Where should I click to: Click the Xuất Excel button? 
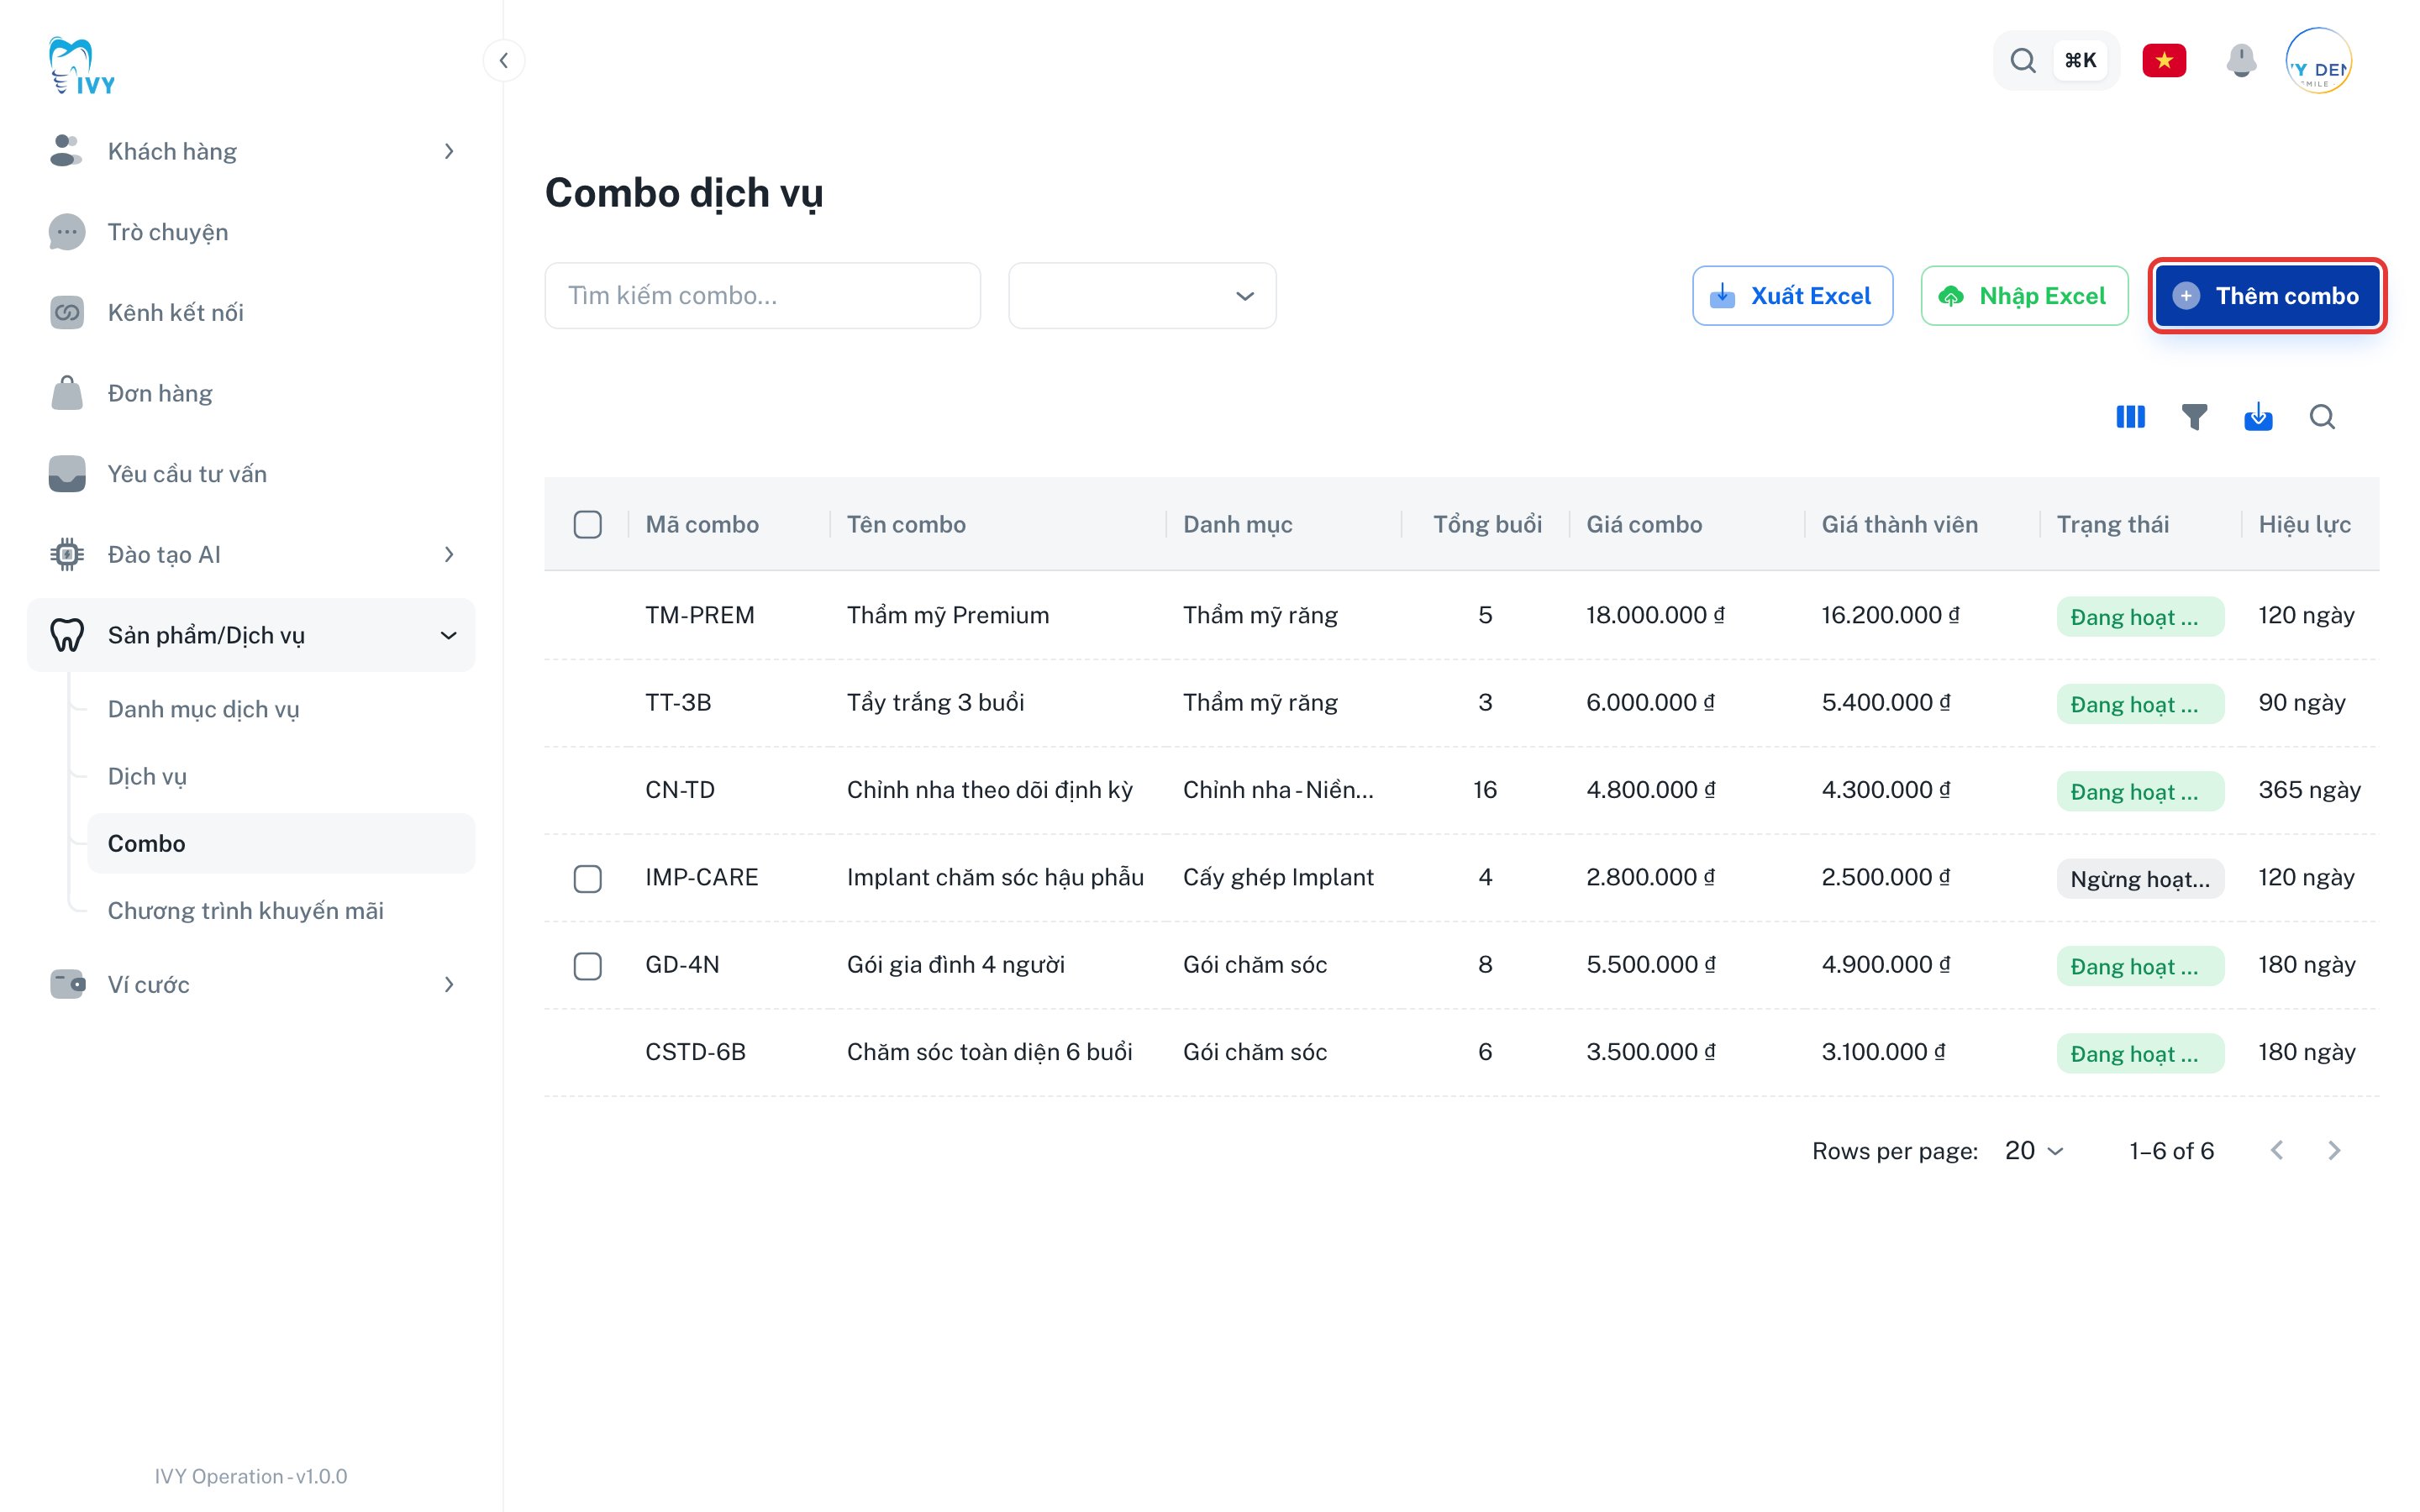click(1792, 296)
